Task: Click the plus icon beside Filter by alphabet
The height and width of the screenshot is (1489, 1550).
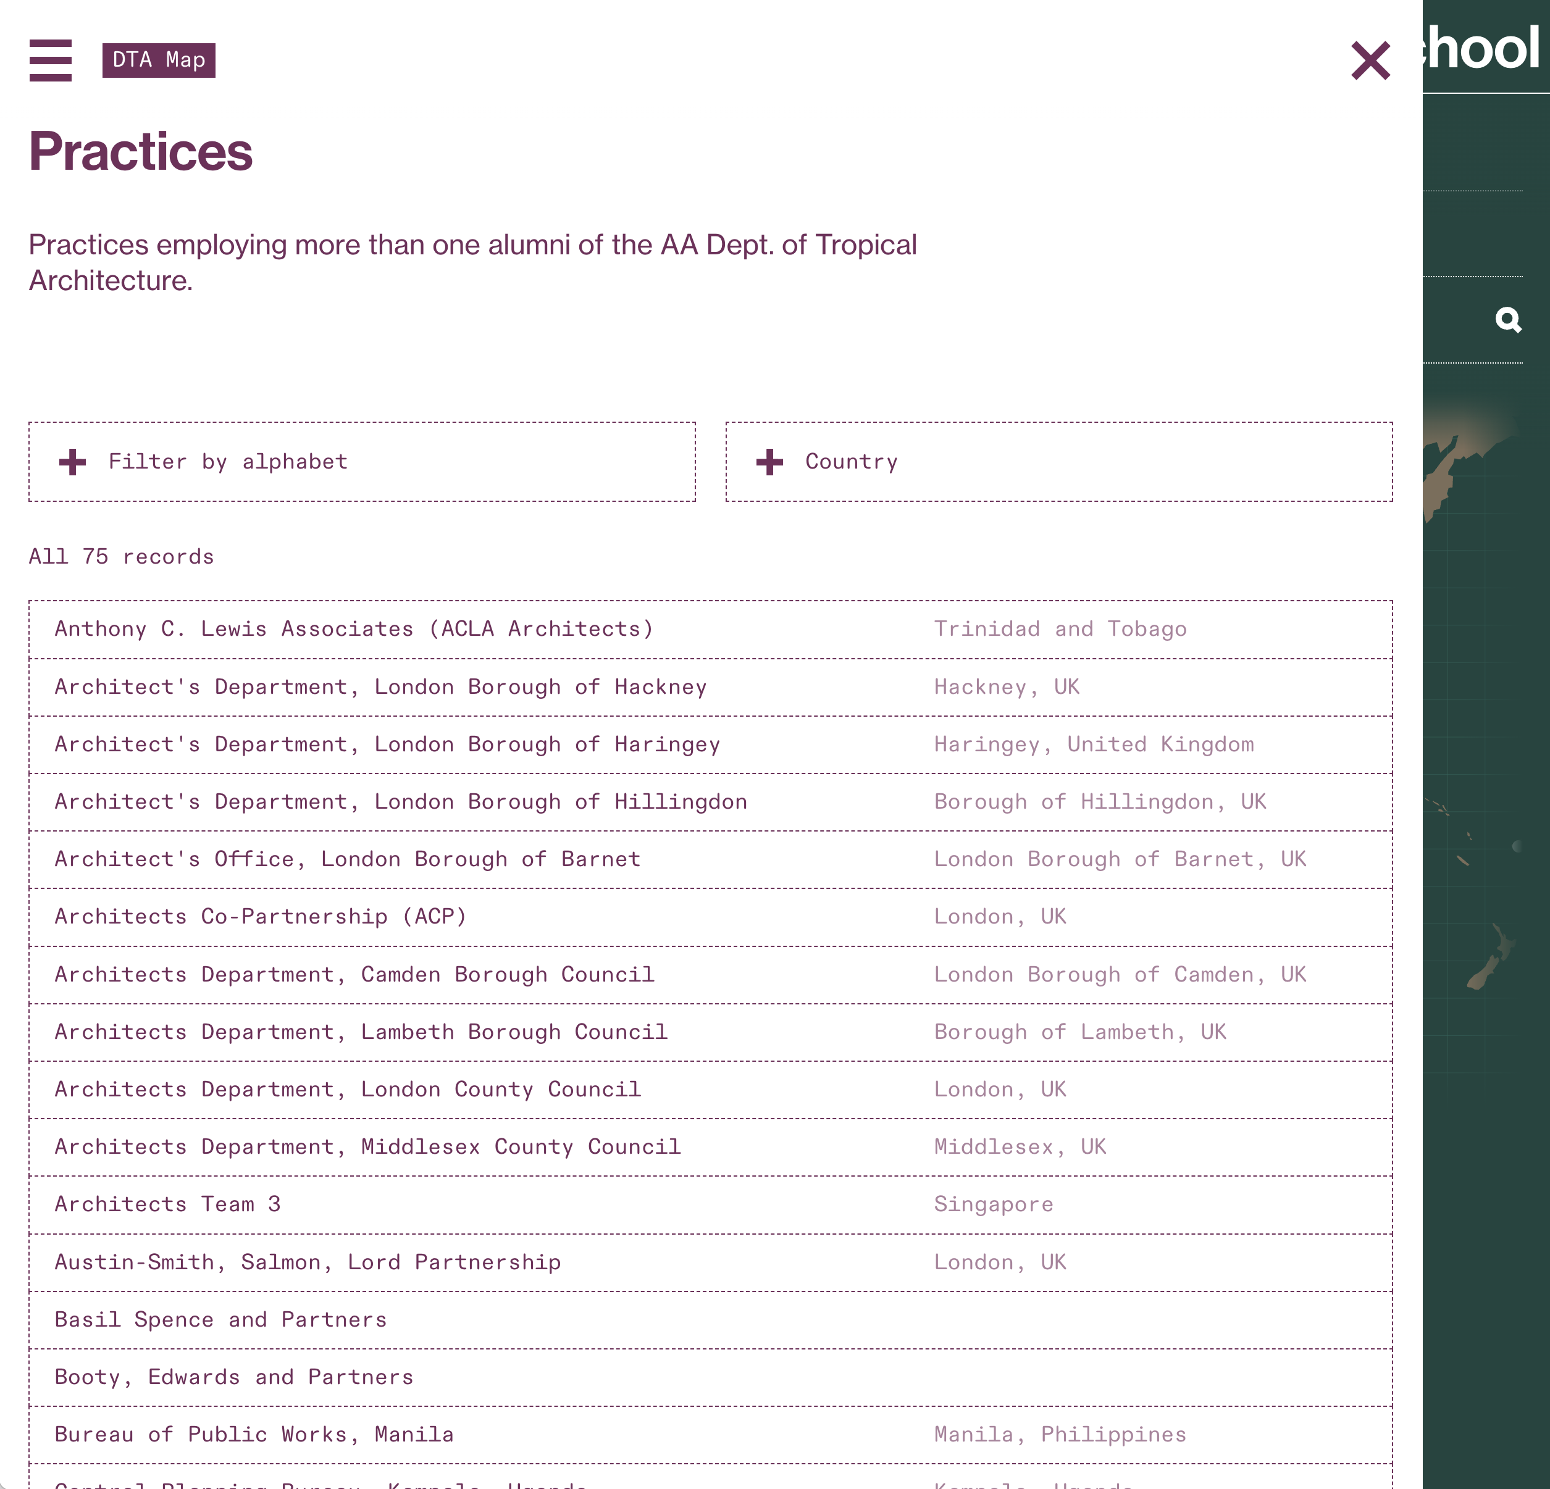Action: click(x=73, y=462)
